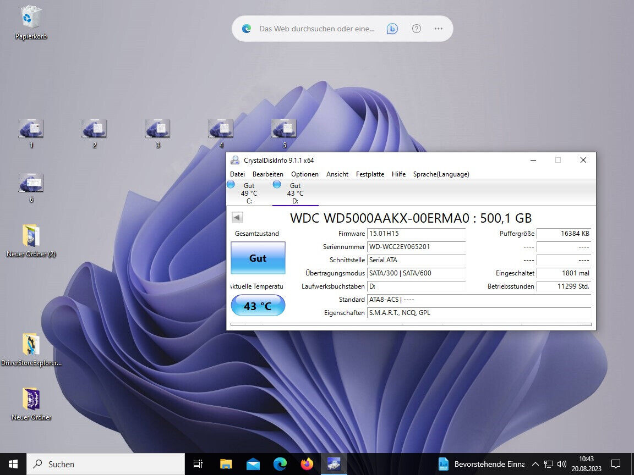This screenshot has height=475, width=634.
Task: Open the Hilfe menu
Action: [x=398, y=174]
